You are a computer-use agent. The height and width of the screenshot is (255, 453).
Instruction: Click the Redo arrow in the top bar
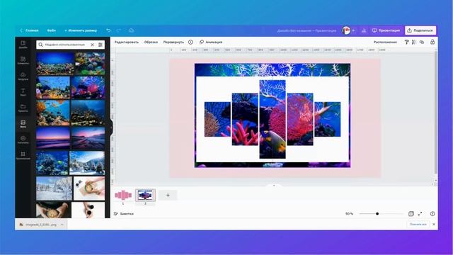pos(119,30)
